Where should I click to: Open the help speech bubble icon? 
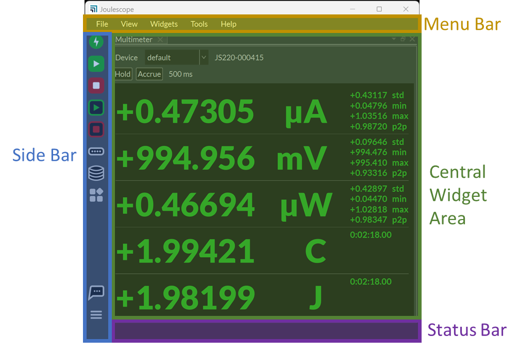[96, 293]
